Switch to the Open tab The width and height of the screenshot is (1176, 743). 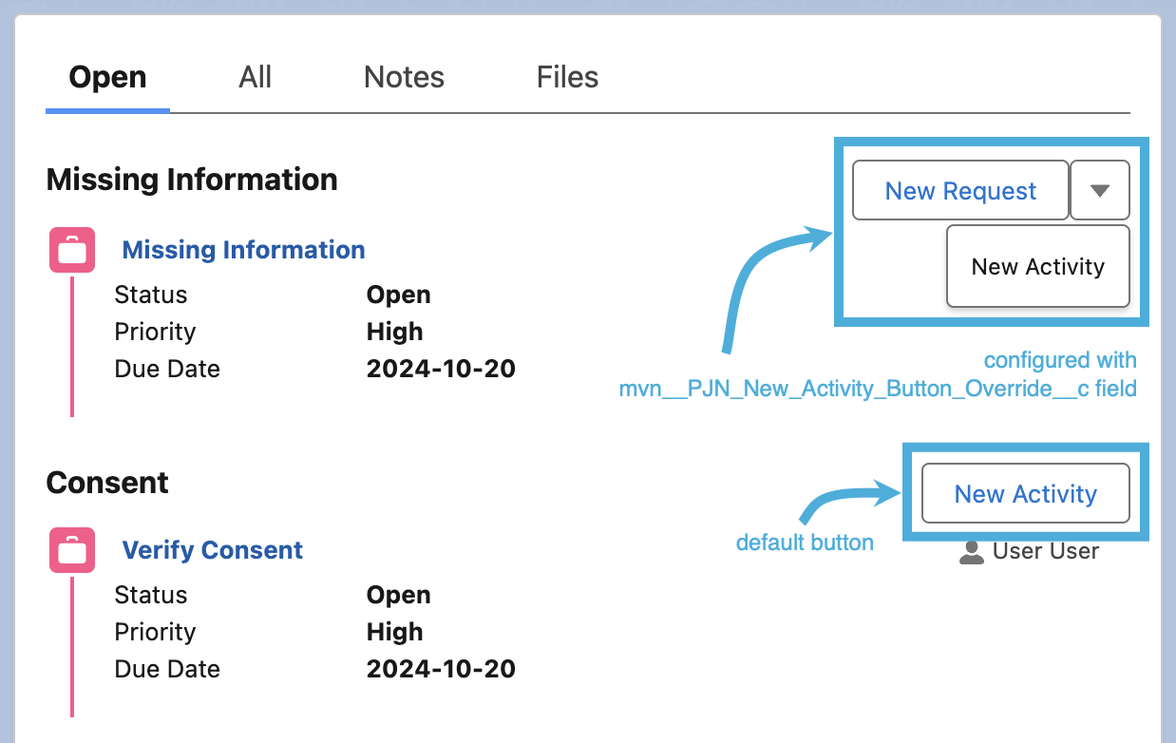point(107,77)
